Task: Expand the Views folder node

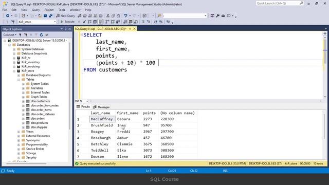Action: pyautogui.click(x=19, y=132)
